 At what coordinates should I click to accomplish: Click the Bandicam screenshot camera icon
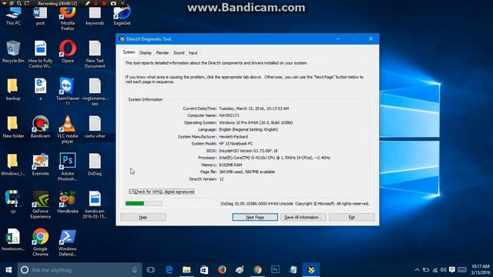113,3
